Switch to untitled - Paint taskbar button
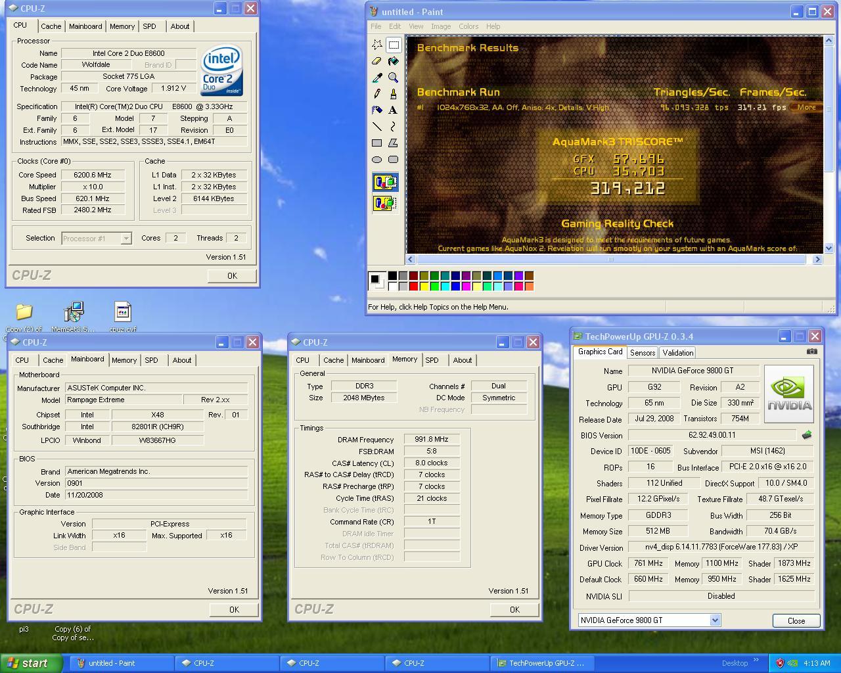This screenshot has height=673, width=841. click(x=121, y=663)
